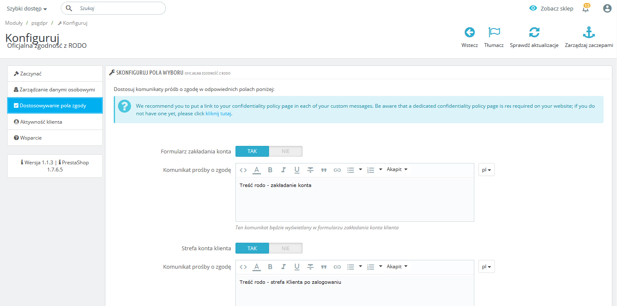Open the Zarządzaj zaczepami anchor icon
The width and height of the screenshot is (617, 306).
tap(589, 33)
